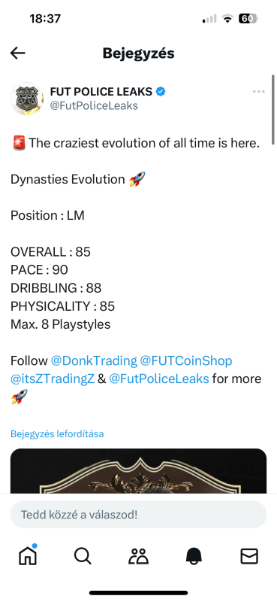Open the three-dot post options menu

pyautogui.click(x=259, y=92)
